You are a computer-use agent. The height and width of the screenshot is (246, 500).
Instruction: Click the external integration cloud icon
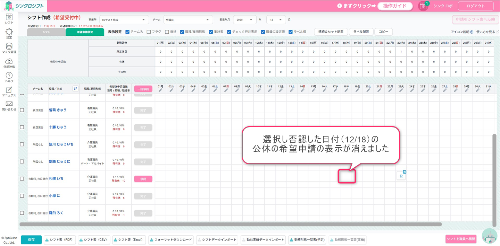click(x=9, y=61)
